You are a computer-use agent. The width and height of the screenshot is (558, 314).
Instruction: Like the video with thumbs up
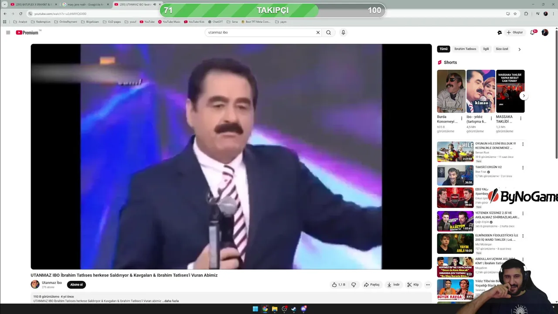338,285
